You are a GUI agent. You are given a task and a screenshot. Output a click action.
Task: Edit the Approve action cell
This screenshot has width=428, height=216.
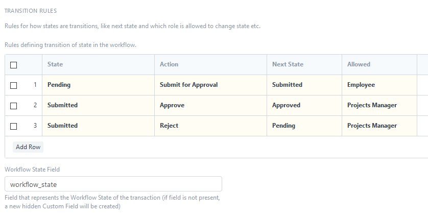(211, 105)
